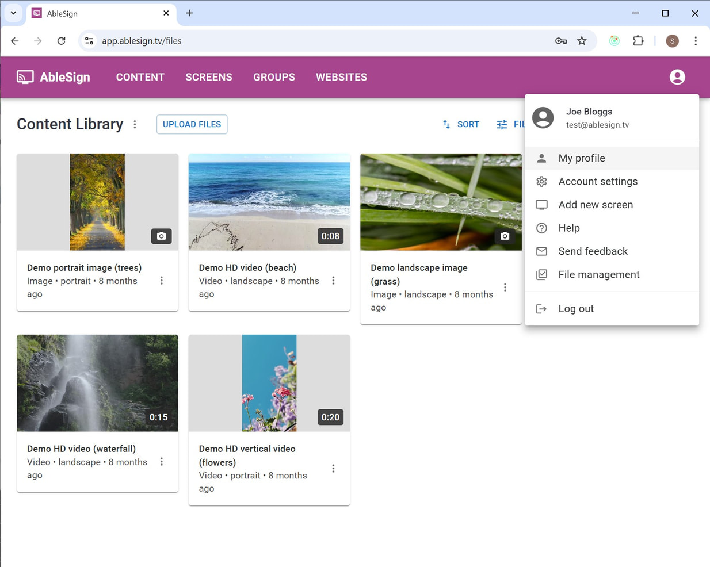Click the password key icon in address bar
The height and width of the screenshot is (567, 710).
560,41
